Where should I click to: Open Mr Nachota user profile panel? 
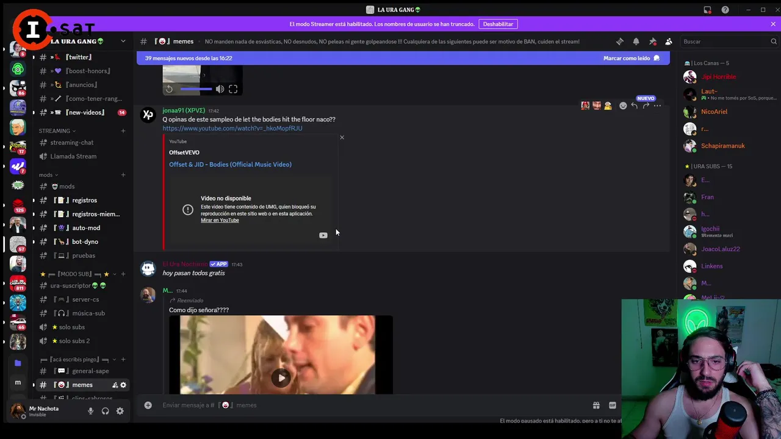[x=44, y=411]
